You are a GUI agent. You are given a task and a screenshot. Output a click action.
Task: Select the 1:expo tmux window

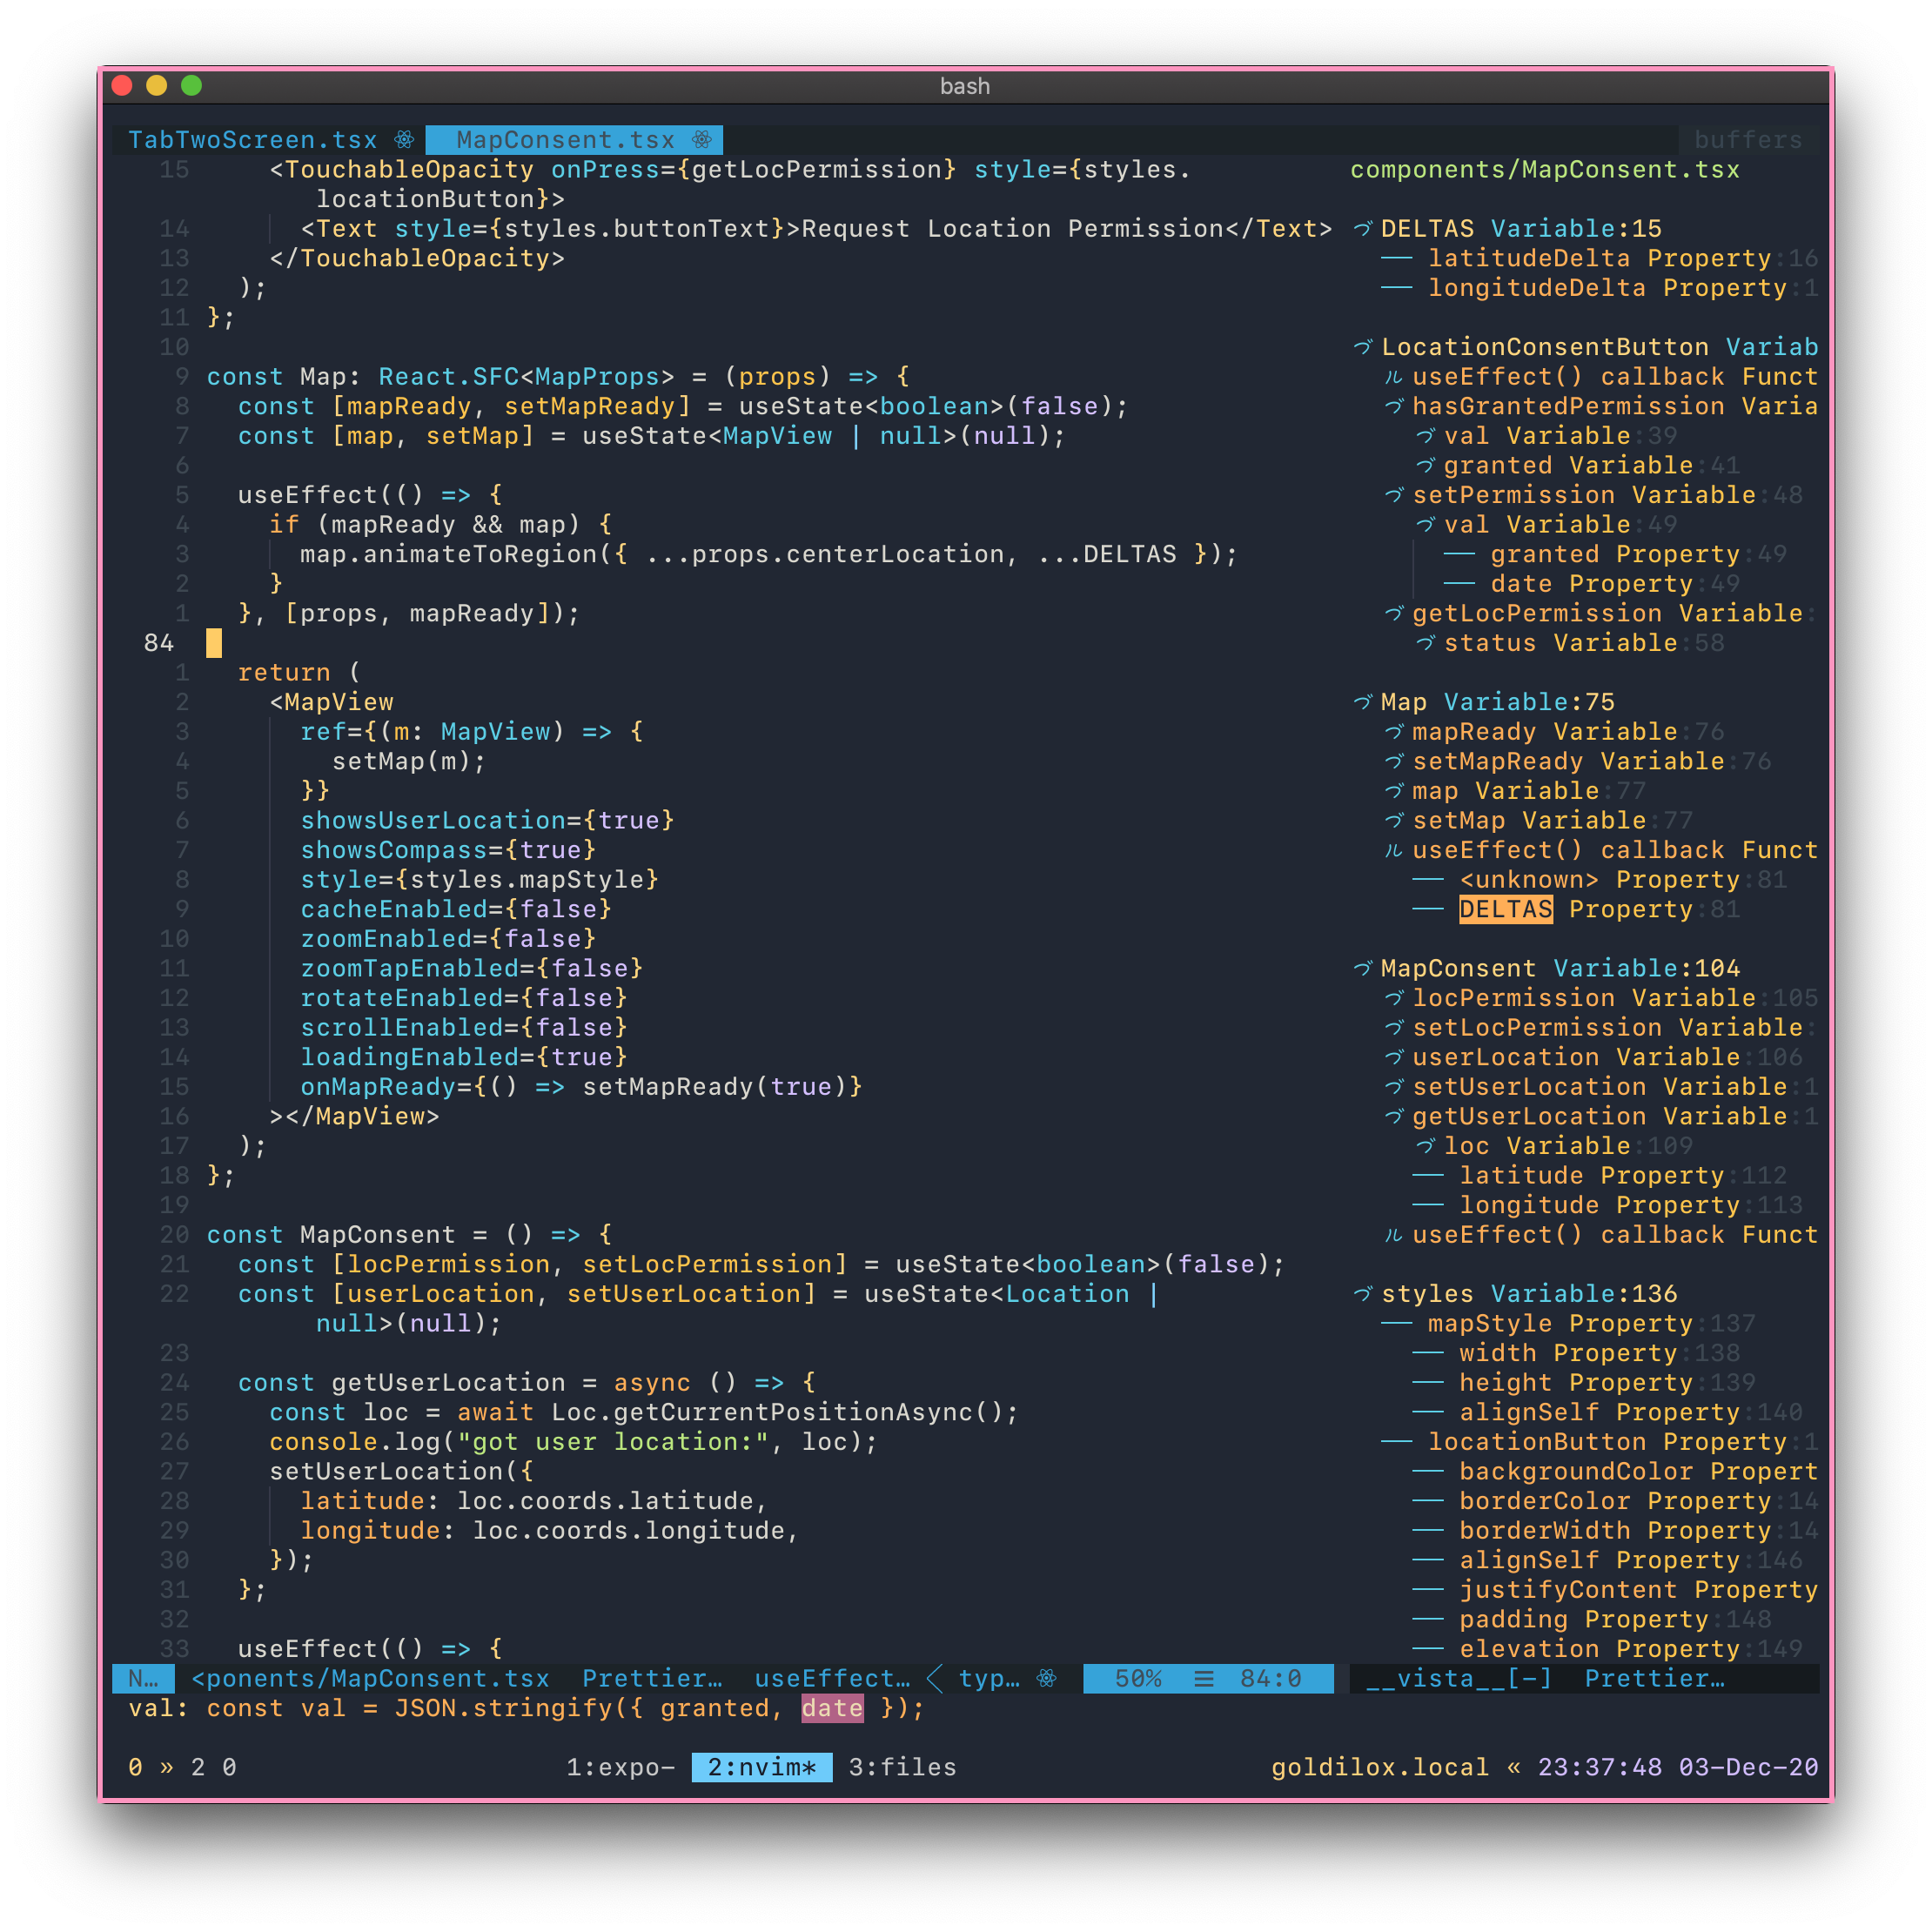(620, 1767)
